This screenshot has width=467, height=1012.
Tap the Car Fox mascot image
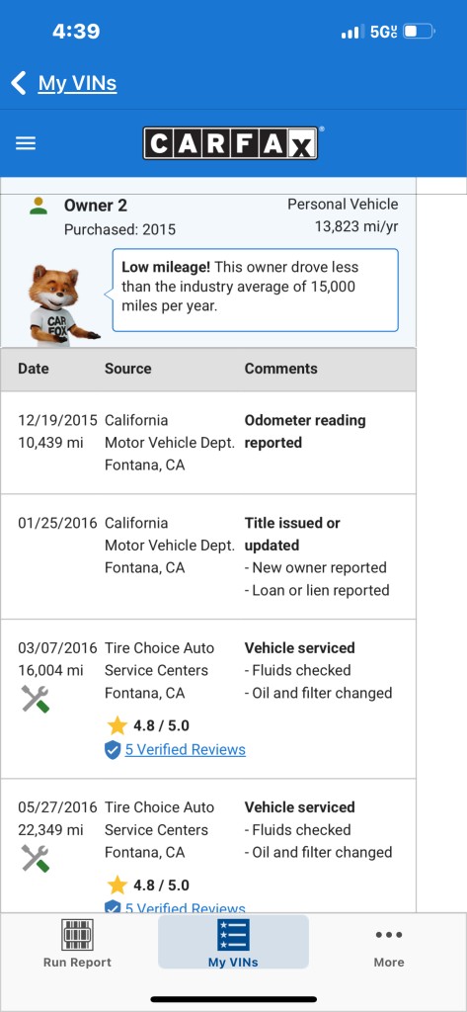point(62,304)
